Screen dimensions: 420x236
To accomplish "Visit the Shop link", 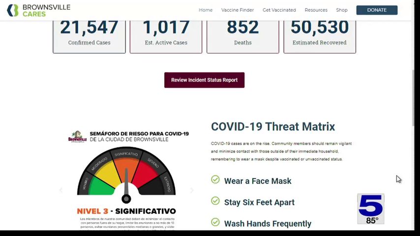I will click(342, 10).
